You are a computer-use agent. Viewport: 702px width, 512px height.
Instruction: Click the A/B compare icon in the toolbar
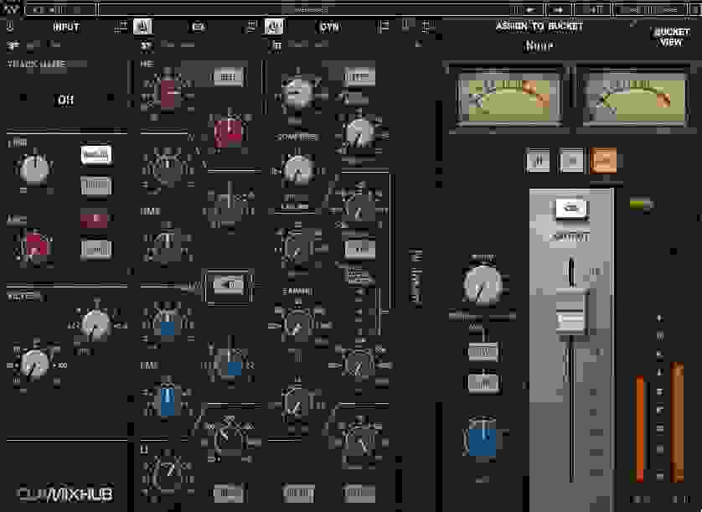click(x=596, y=9)
